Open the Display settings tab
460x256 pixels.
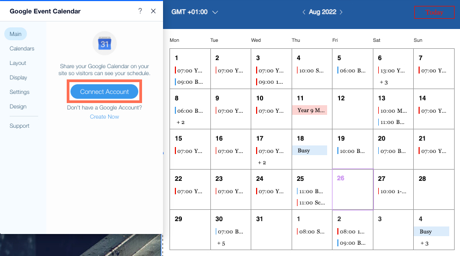click(18, 77)
